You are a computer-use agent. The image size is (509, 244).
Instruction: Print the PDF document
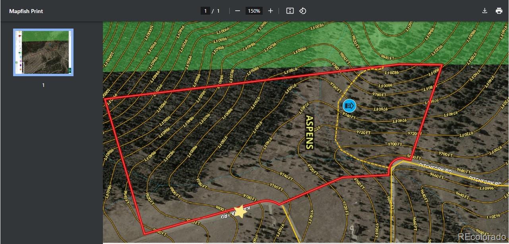coord(499,11)
